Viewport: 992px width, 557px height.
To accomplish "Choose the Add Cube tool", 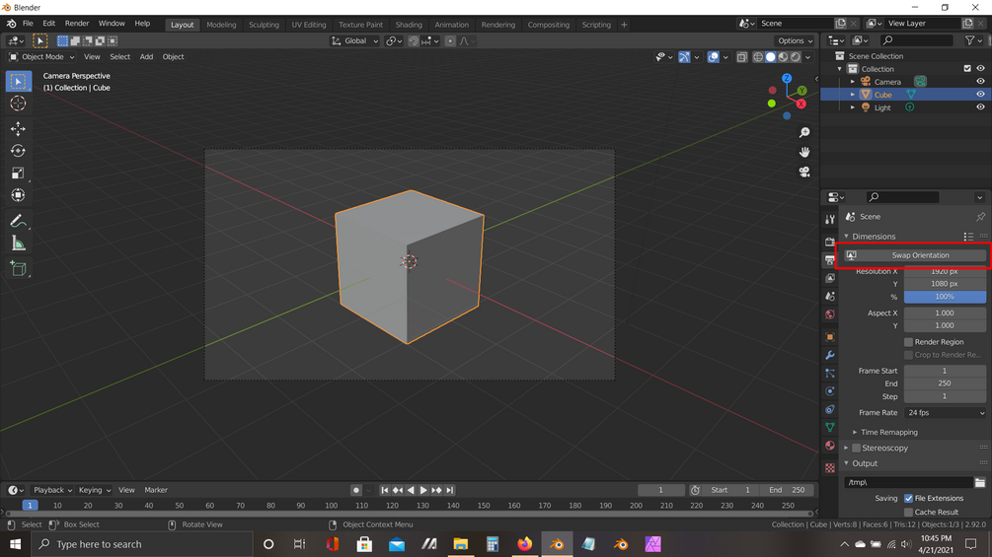I will click(x=18, y=269).
